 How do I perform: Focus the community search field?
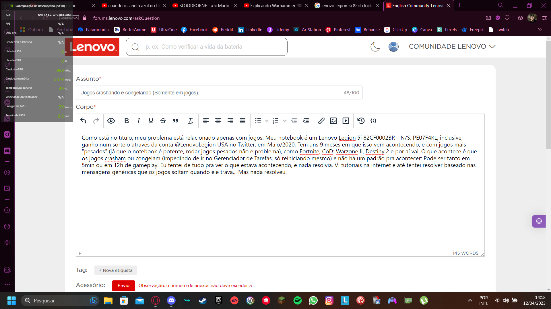(207, 47)
